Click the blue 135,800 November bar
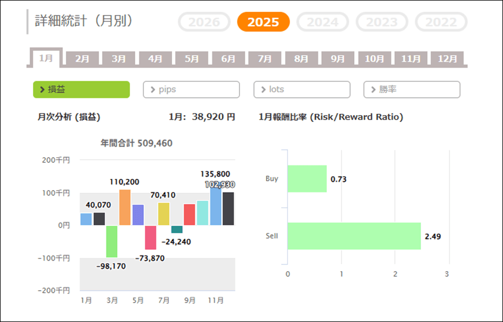Screen dimensions: 503x322 (215, 205)
